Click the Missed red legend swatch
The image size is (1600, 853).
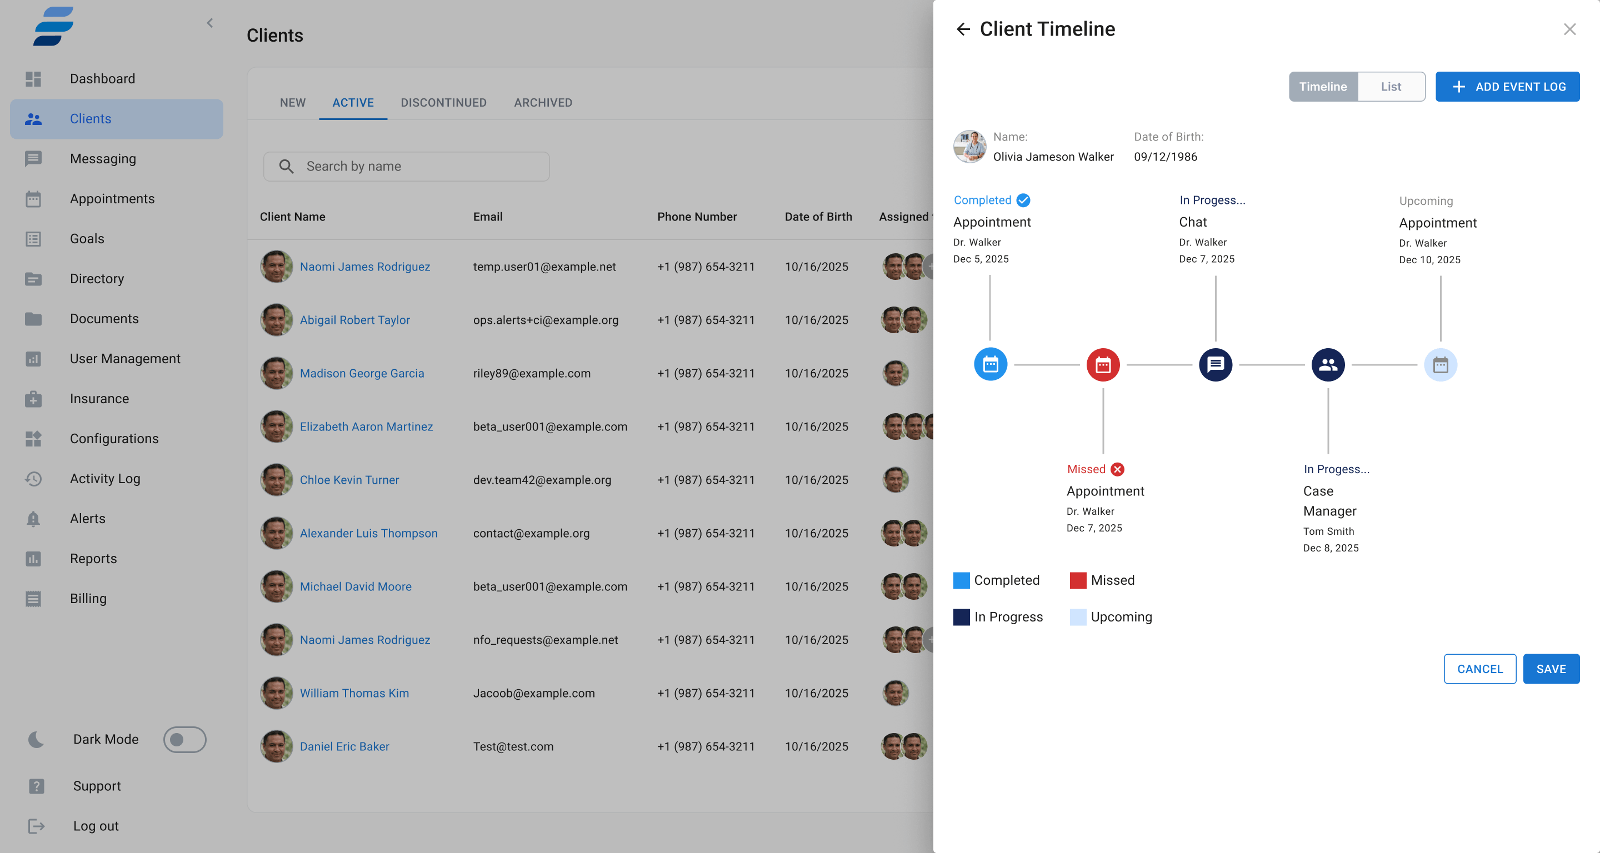[x=1078, y=580]
